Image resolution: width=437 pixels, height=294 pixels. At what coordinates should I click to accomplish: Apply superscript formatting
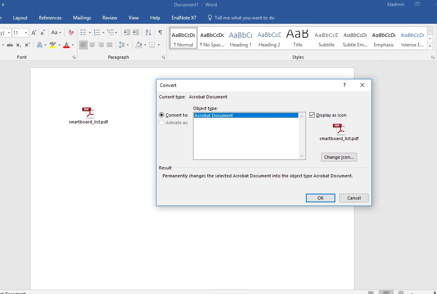click(27, 45)
